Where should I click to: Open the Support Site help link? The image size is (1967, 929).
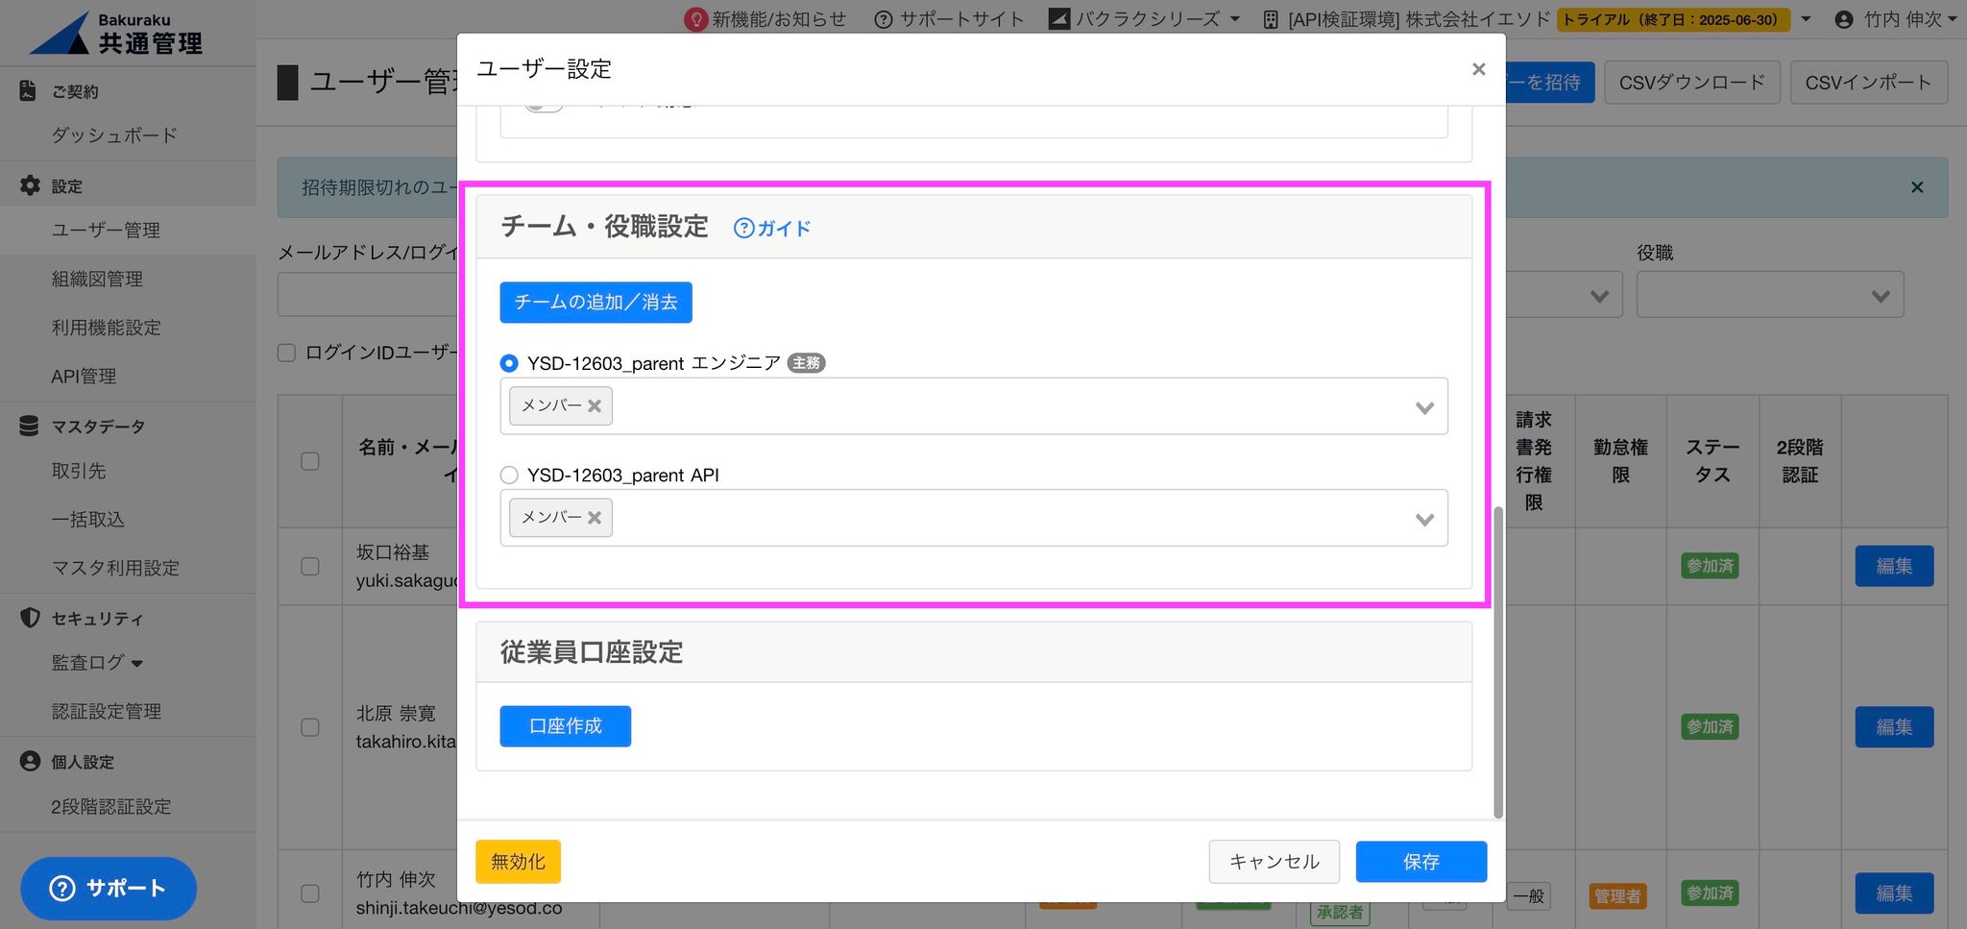949,19
